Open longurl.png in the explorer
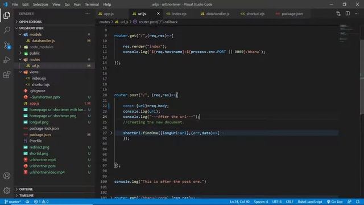 pos(39,122)
